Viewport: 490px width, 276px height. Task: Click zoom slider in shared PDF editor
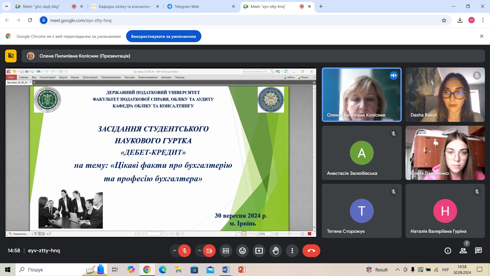[289, 234]
